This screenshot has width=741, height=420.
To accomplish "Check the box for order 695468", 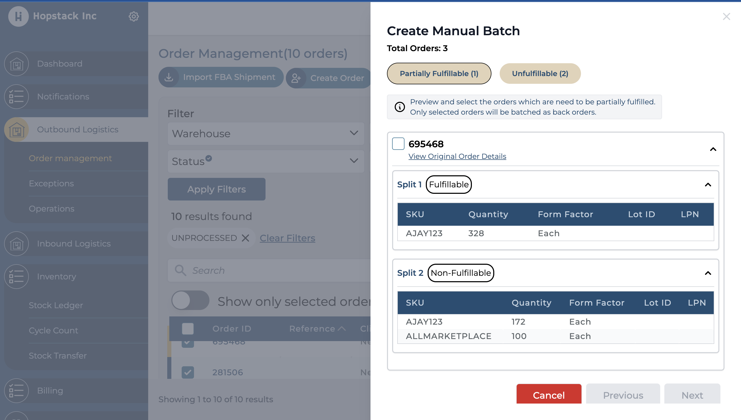I will coord(398,144).
